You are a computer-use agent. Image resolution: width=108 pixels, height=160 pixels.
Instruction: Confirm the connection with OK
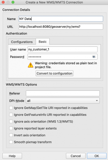97,156
